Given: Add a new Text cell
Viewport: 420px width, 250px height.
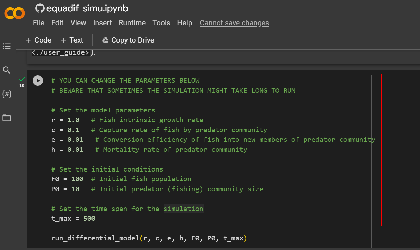Looking at the screenshot, I should [72, 40].
